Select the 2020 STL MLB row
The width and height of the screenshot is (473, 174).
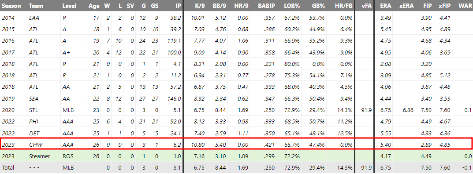(236, 110)
